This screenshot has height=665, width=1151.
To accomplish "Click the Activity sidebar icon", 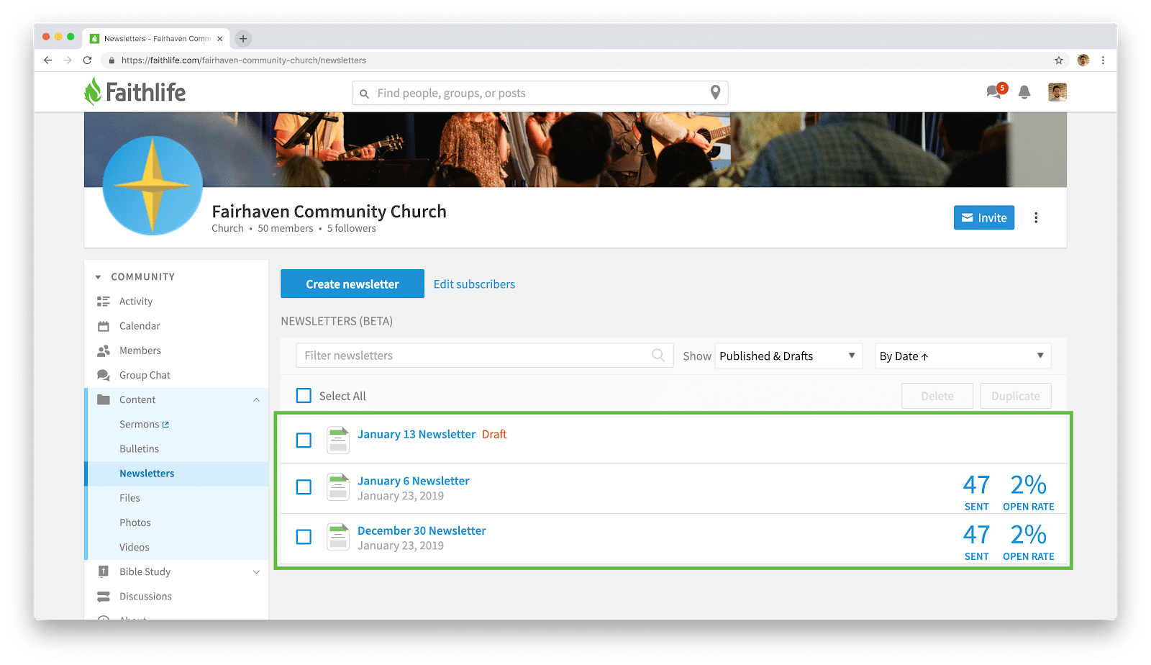I will [x=104, y=302].
